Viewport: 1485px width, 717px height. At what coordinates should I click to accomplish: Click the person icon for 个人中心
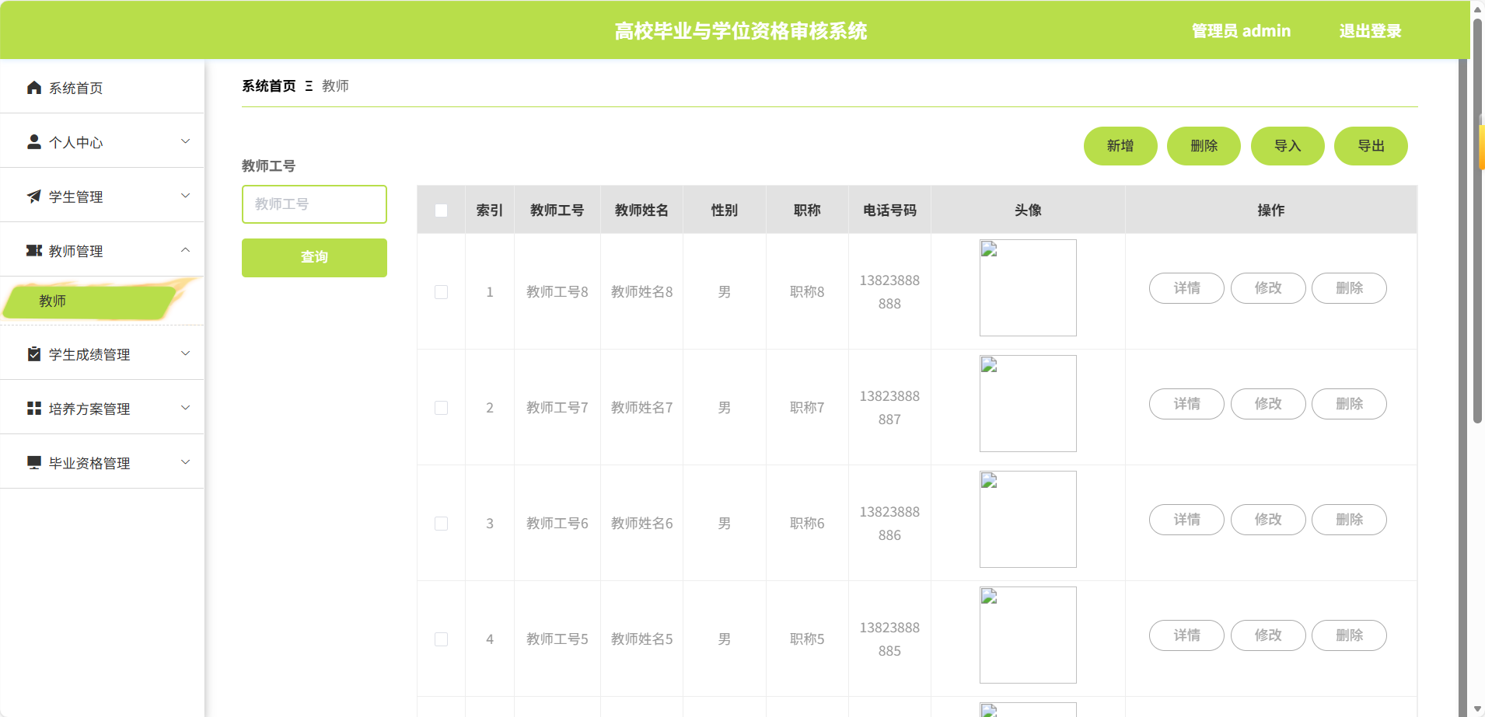click(x=34, y=142)
